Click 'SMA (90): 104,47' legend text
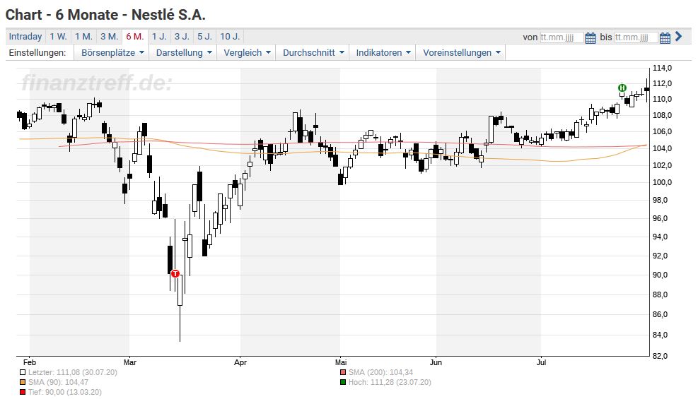 (x=58, y=382)
